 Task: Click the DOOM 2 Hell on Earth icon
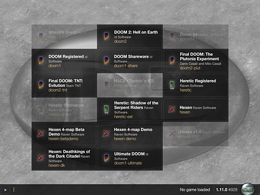[107, 36]
